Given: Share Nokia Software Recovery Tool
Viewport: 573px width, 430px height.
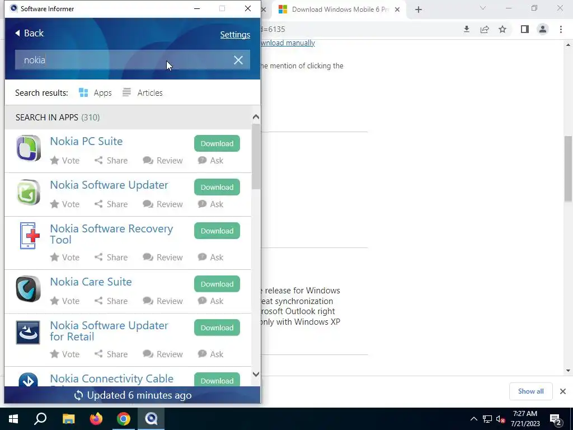Looking at the screenshot, I should pos(111,258).
